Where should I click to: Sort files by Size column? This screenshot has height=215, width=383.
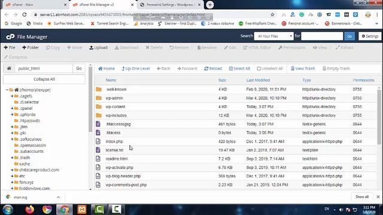(x=222, y=80)
